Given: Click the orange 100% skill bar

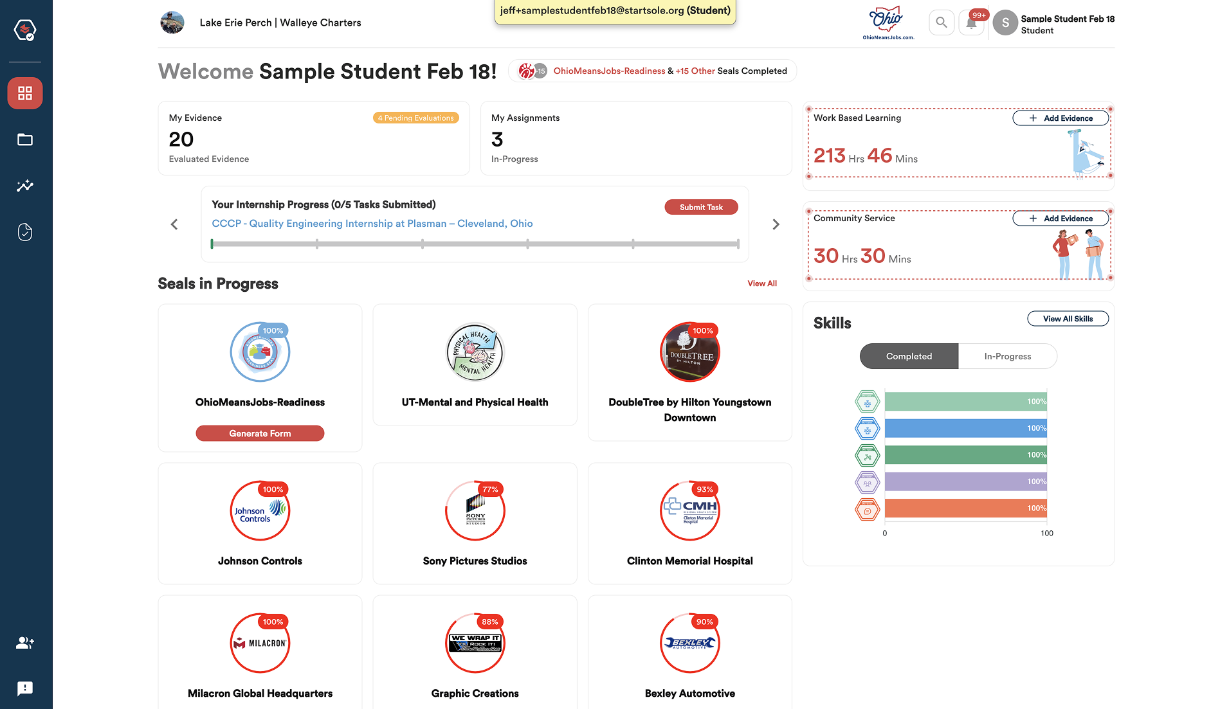Looking at the screenshot, I should coord(965,508).
